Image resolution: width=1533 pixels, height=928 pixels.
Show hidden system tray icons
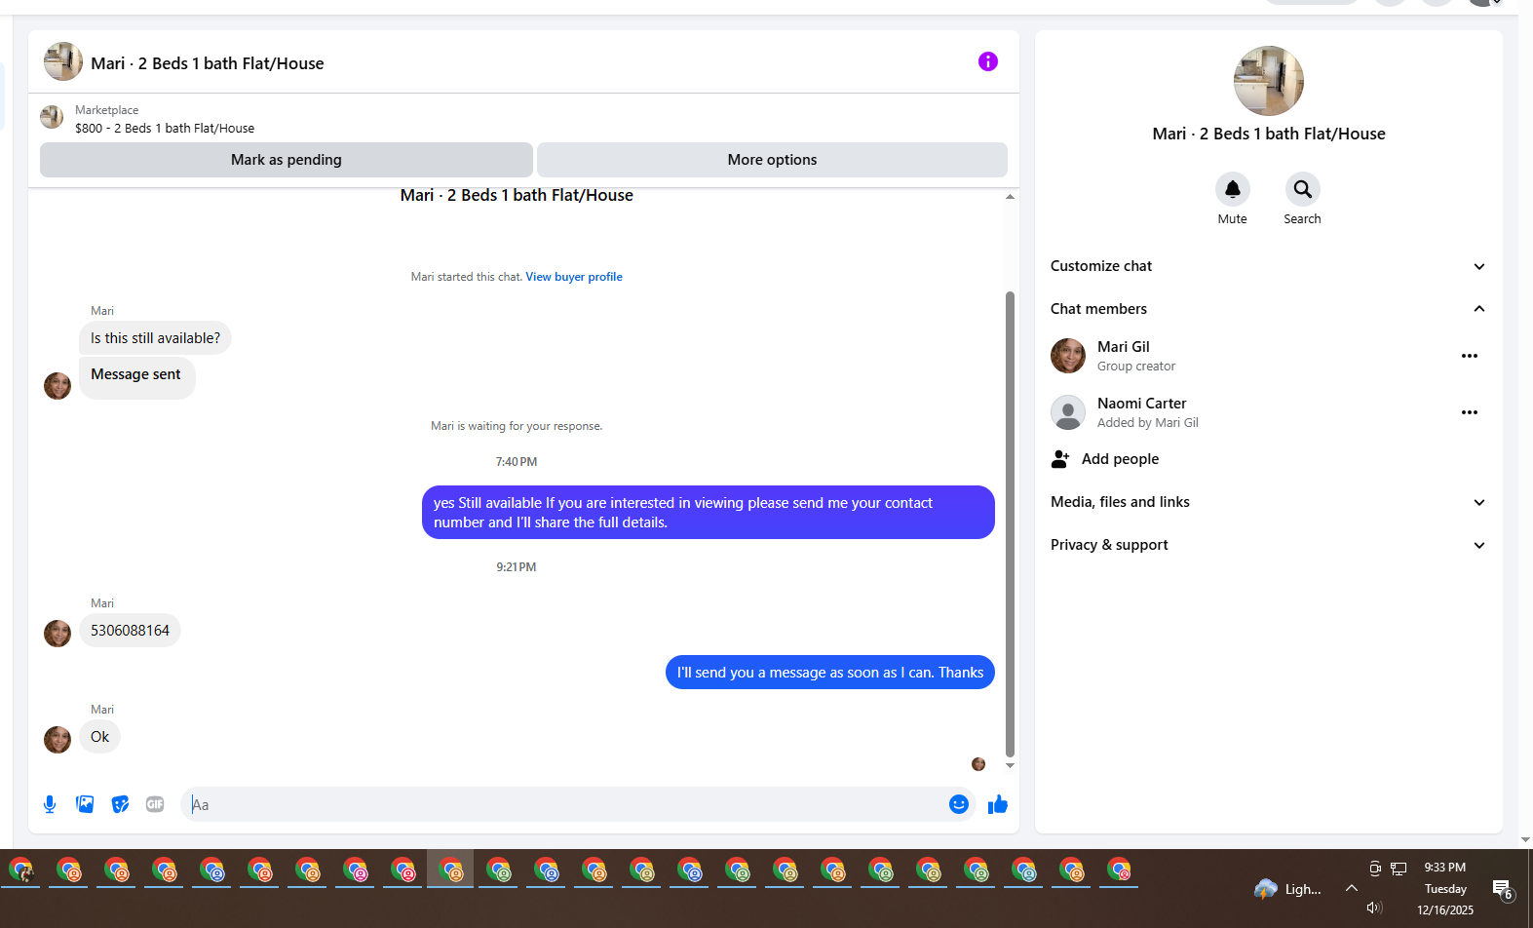[1351, 888]
